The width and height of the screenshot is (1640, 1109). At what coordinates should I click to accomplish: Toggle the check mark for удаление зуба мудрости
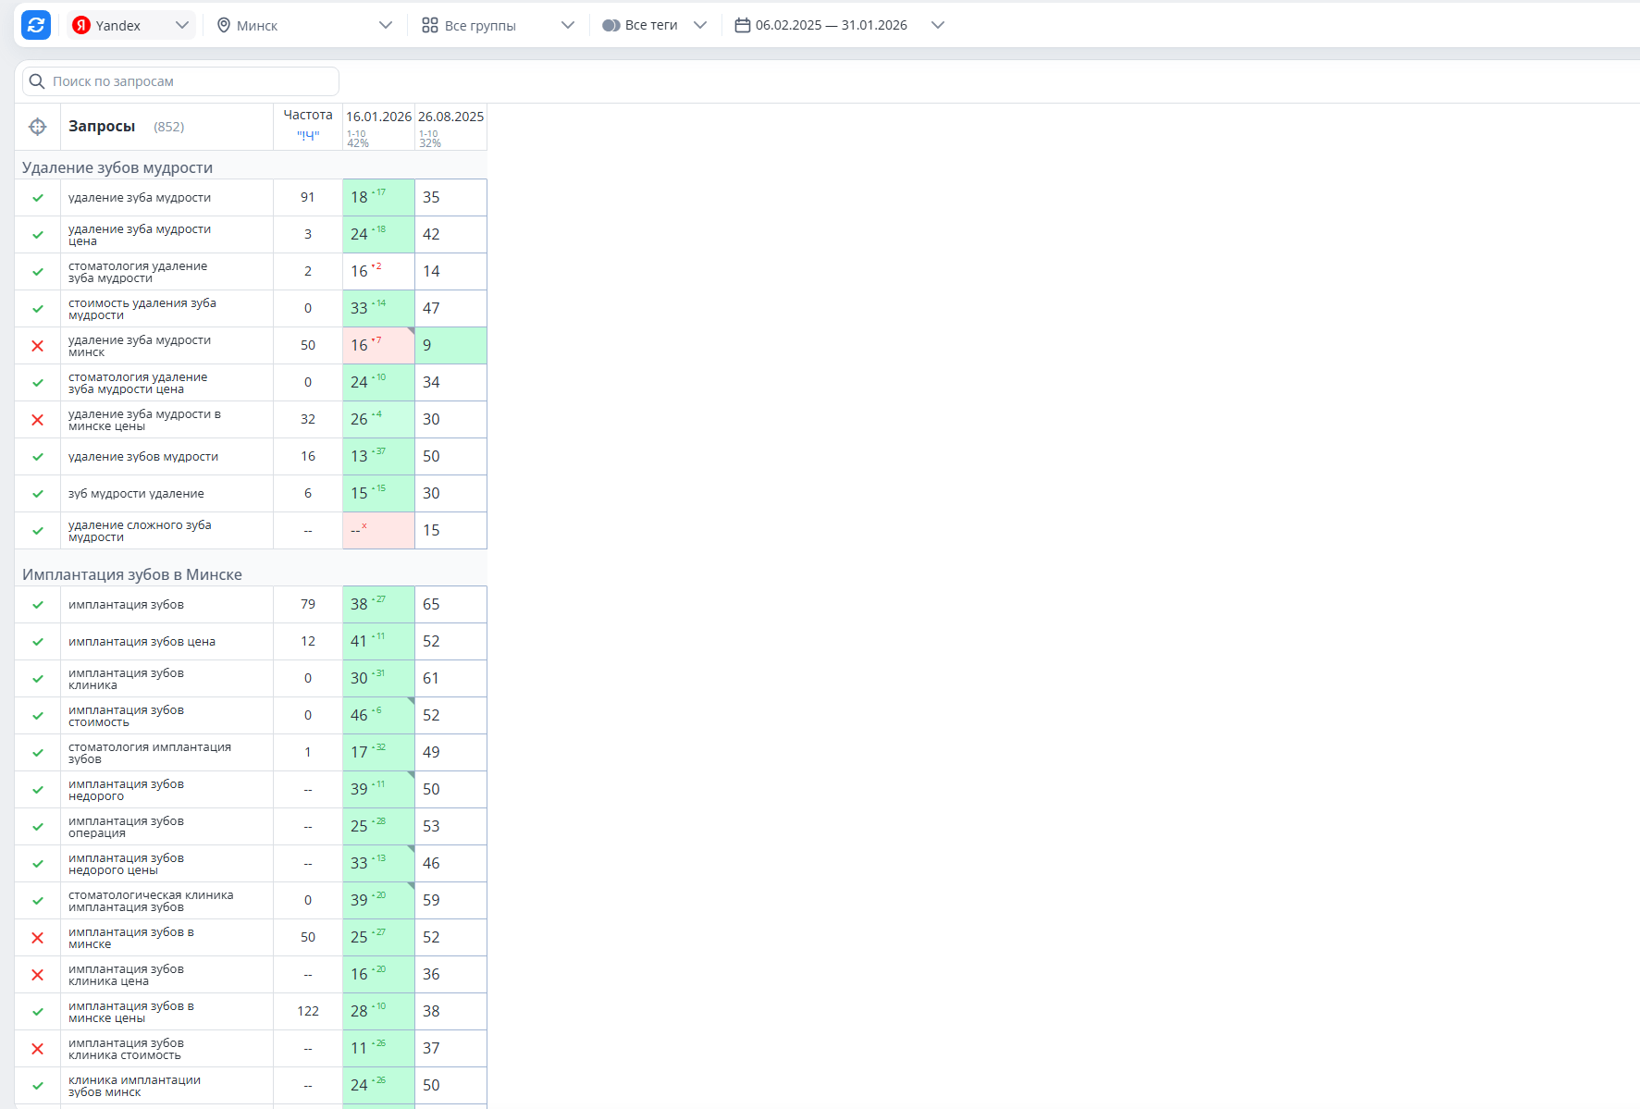[38, 198]
